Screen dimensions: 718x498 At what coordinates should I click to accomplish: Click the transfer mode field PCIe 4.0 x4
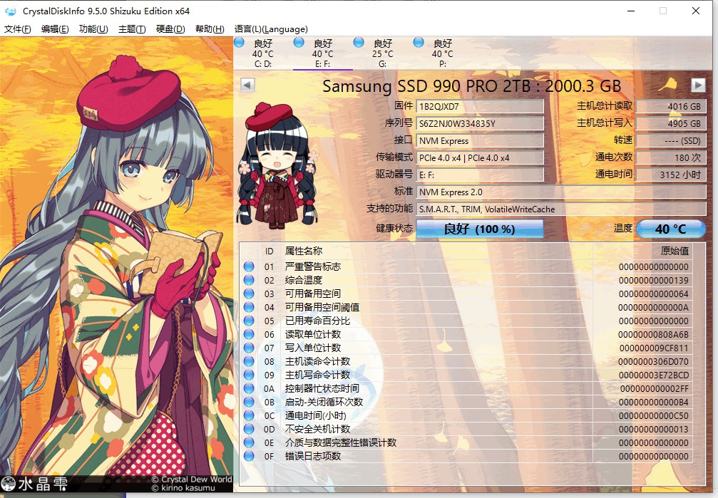click(x=479, y=158)
